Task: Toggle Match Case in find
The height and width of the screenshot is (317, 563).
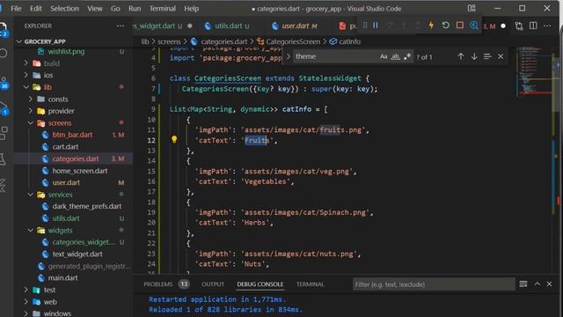Action: pyautogui.click(x=384, y=56)
